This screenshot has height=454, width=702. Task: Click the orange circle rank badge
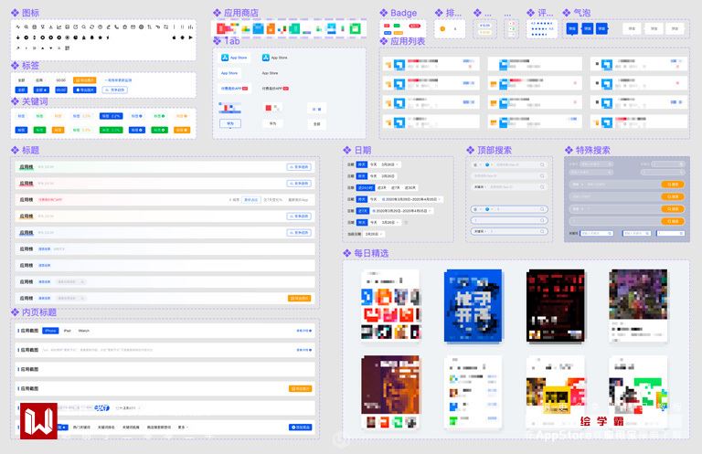click(442, 28)
